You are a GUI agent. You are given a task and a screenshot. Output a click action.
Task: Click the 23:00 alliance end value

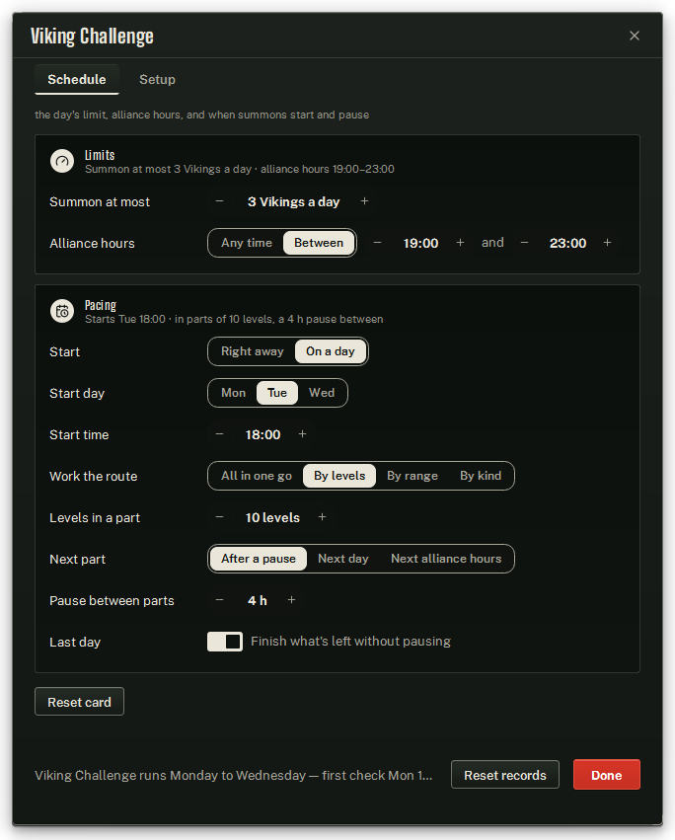567,243
